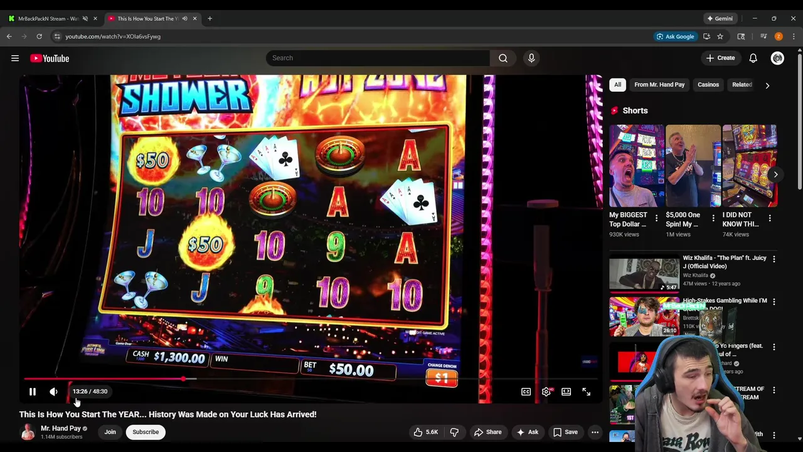This screenshot has width=803, height=452.
Task: Save the video to a playlist
Action: (565, 432)
